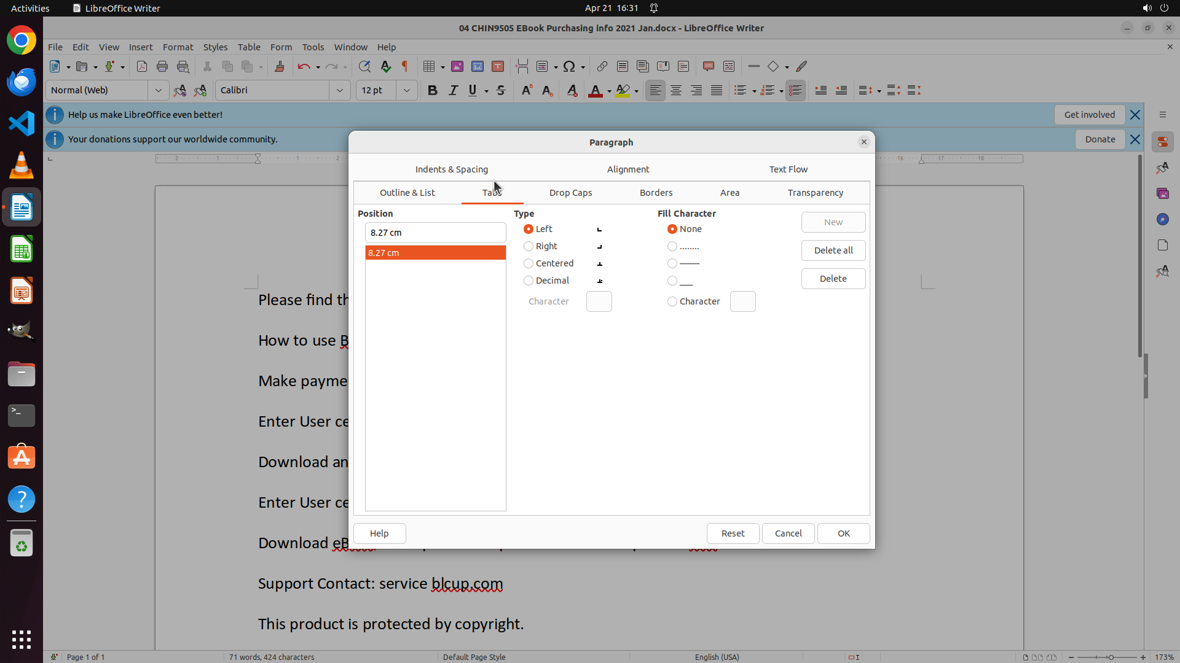Click the Export as PDF icon

142,66
